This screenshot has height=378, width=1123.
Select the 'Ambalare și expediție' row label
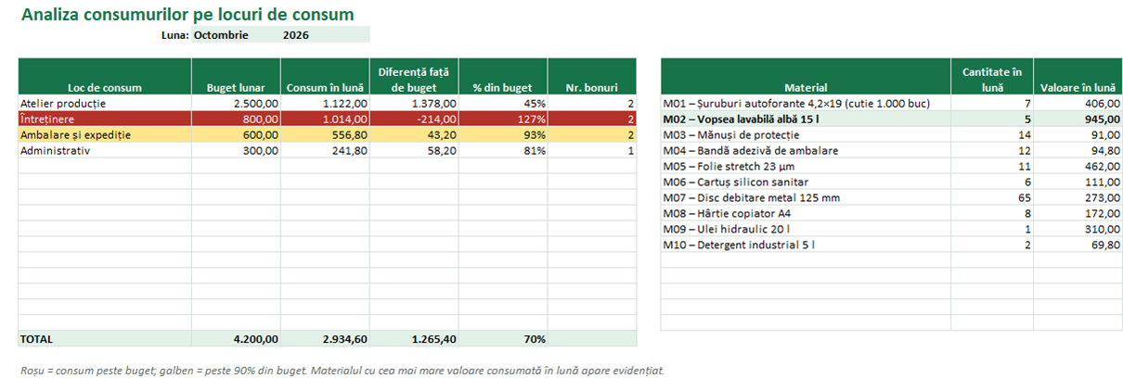click(105, 135)
